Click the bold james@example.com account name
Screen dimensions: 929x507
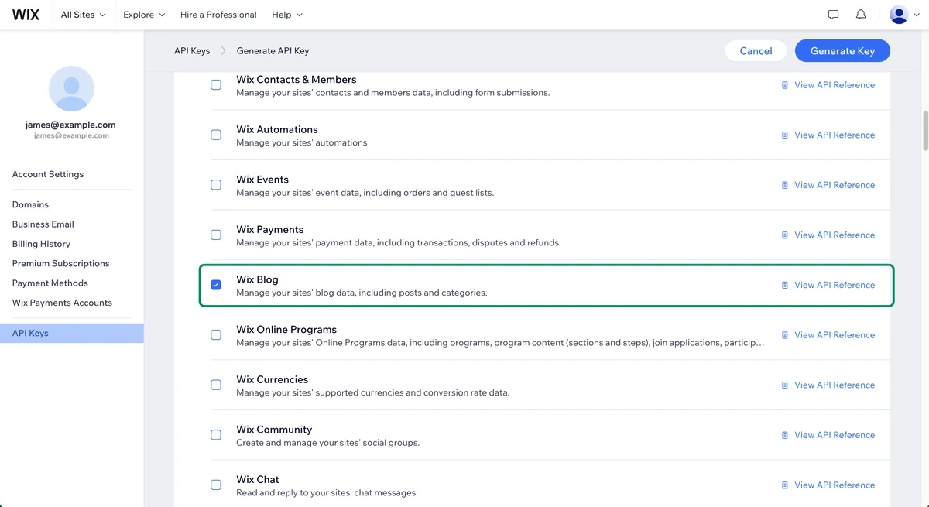tap(70, 125)
